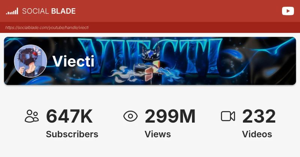Click the VIECTI channel banner artwork
Viewport: 300px width, 157px height.
tap(150, 61)
